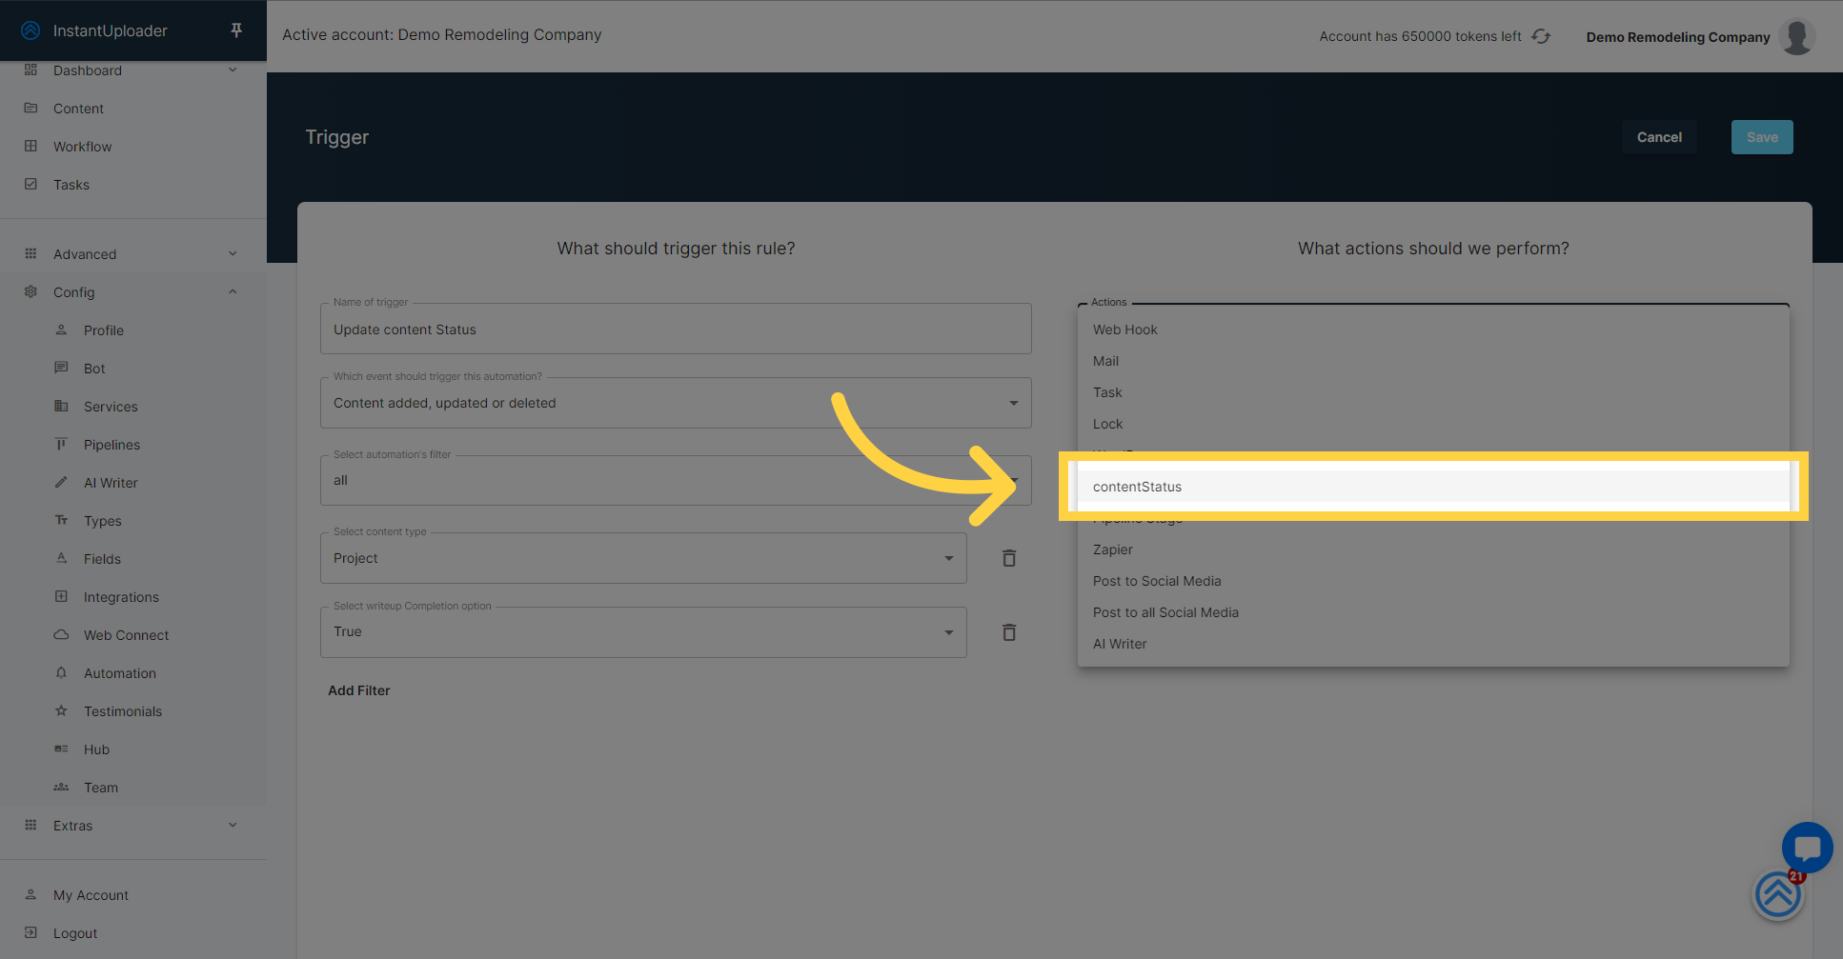Image resolution: width=1843 pixels, height=959 pixels.
Task: Open the Select content type dropdown
Action: click(x=643, y=558)
